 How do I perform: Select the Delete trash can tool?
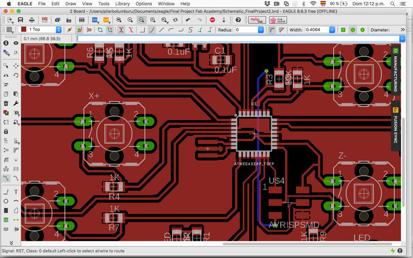point(6,103)
